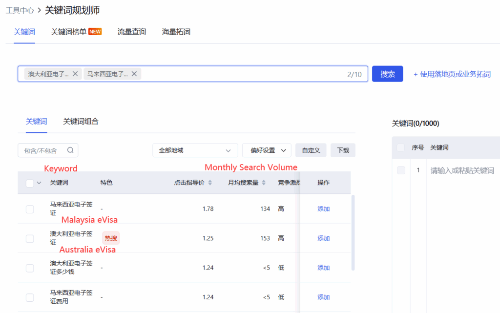
Task: Click the 操作 column header
Action: [323, 183]
